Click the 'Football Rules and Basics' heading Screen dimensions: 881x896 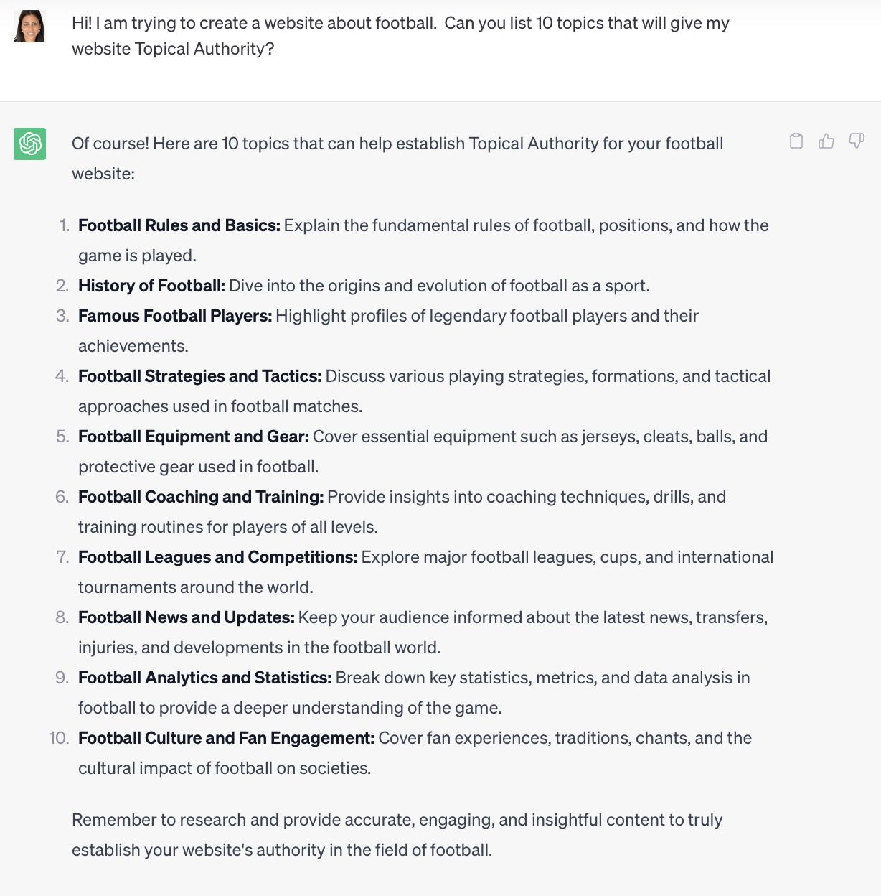179,225
